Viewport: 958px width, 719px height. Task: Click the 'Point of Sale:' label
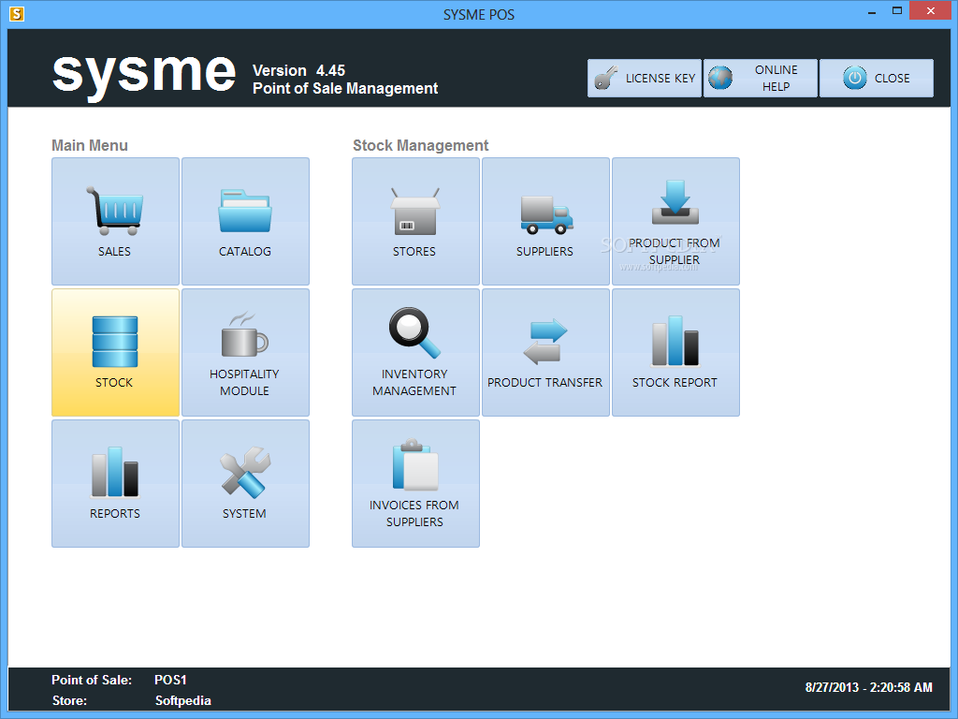92,680
